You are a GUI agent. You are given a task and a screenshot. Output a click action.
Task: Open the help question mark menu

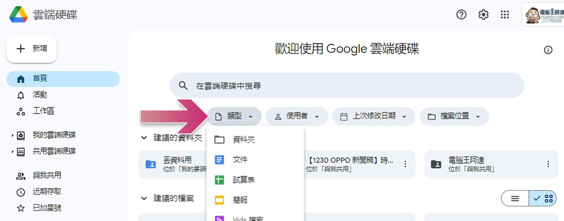coord(461,15)
